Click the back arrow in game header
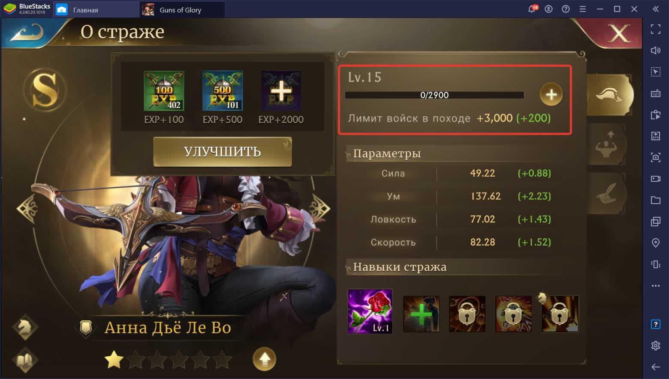The width and height of the screenshot is (669, 379). click(x=27, y=33)
